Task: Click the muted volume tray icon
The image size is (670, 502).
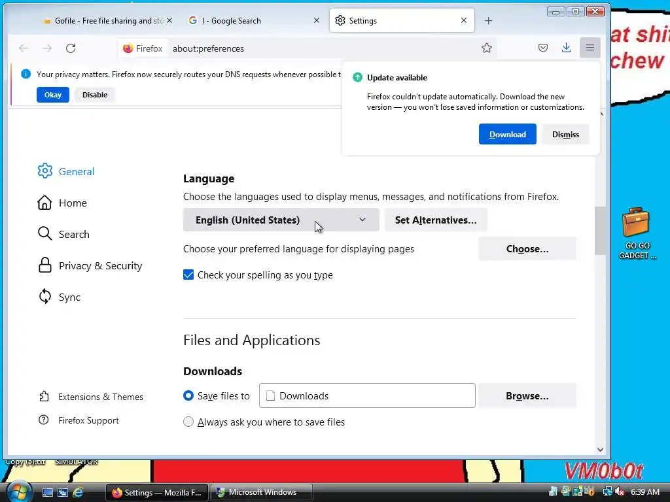Action: tap(619, 492)
